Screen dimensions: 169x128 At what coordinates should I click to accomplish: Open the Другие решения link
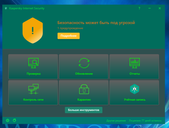point(116,121)
